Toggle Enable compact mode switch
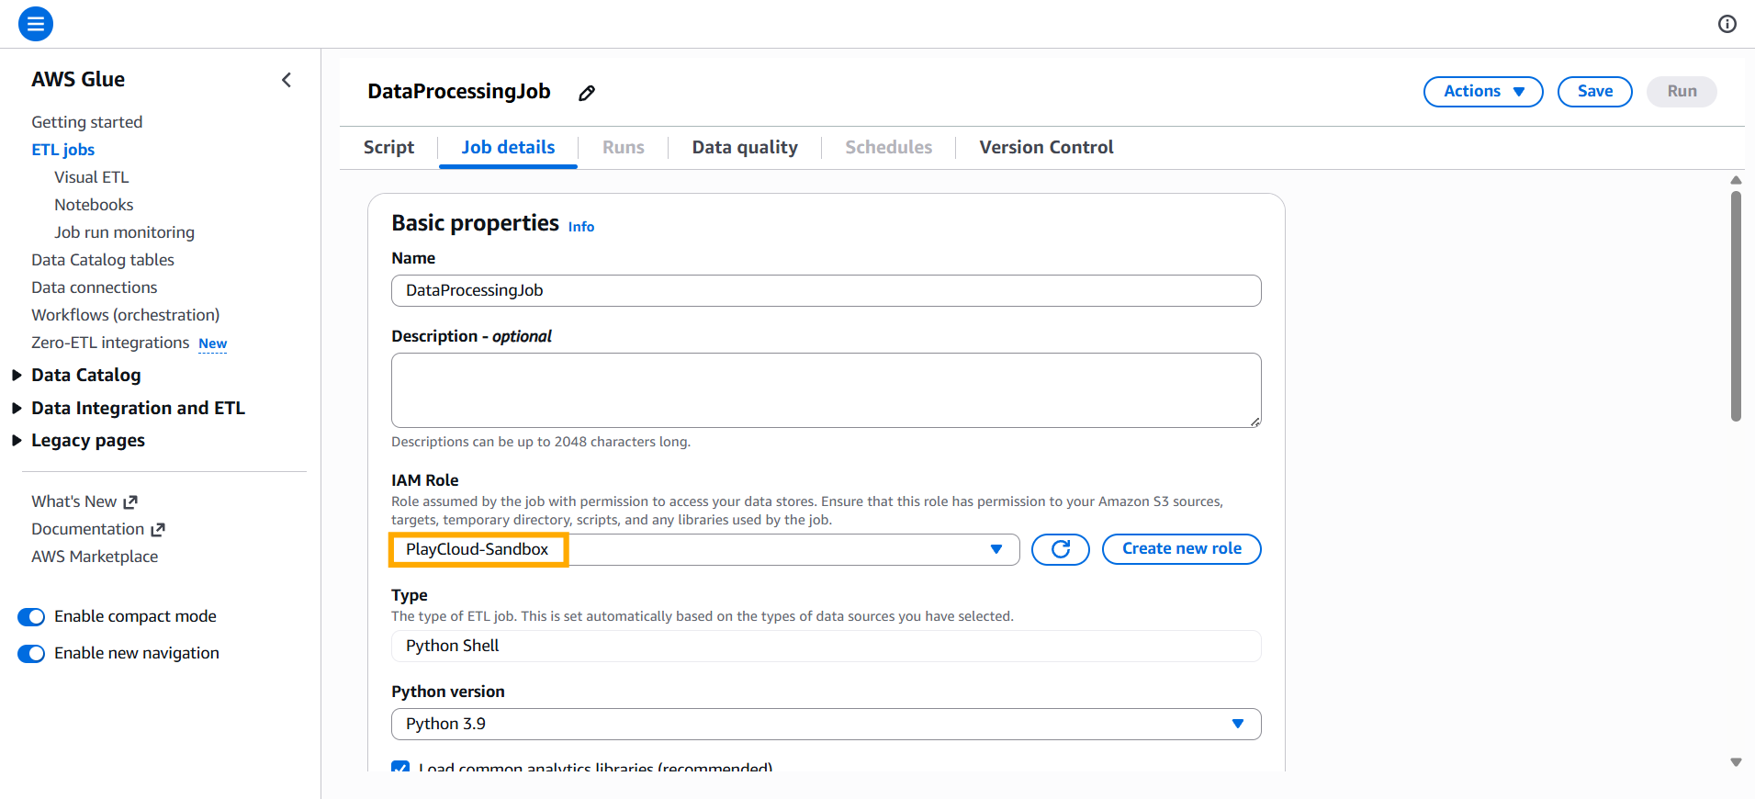 coord(31,617)
